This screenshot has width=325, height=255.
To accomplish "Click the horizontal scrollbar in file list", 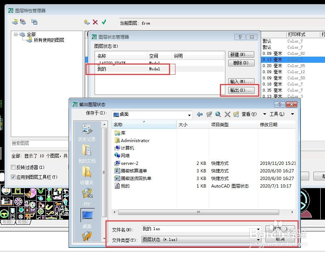I will click(199, 212).
